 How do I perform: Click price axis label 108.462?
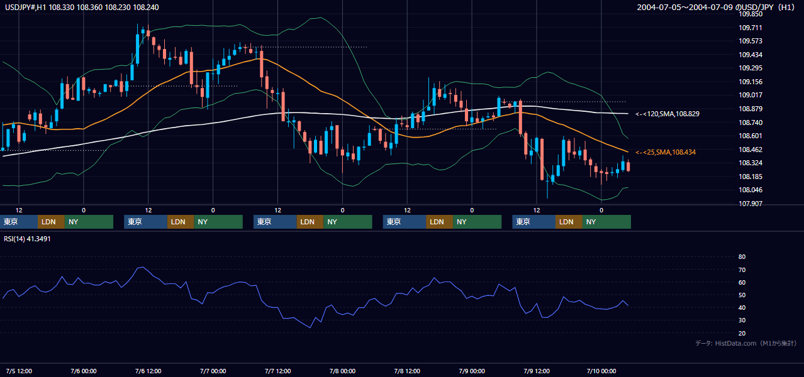click(x=751, y=150)
